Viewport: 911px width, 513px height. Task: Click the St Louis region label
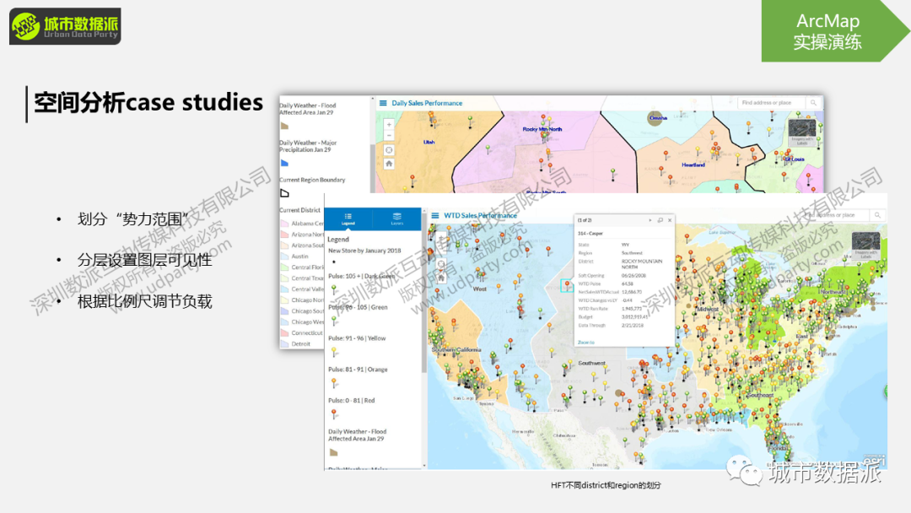[x=795, y=159]
